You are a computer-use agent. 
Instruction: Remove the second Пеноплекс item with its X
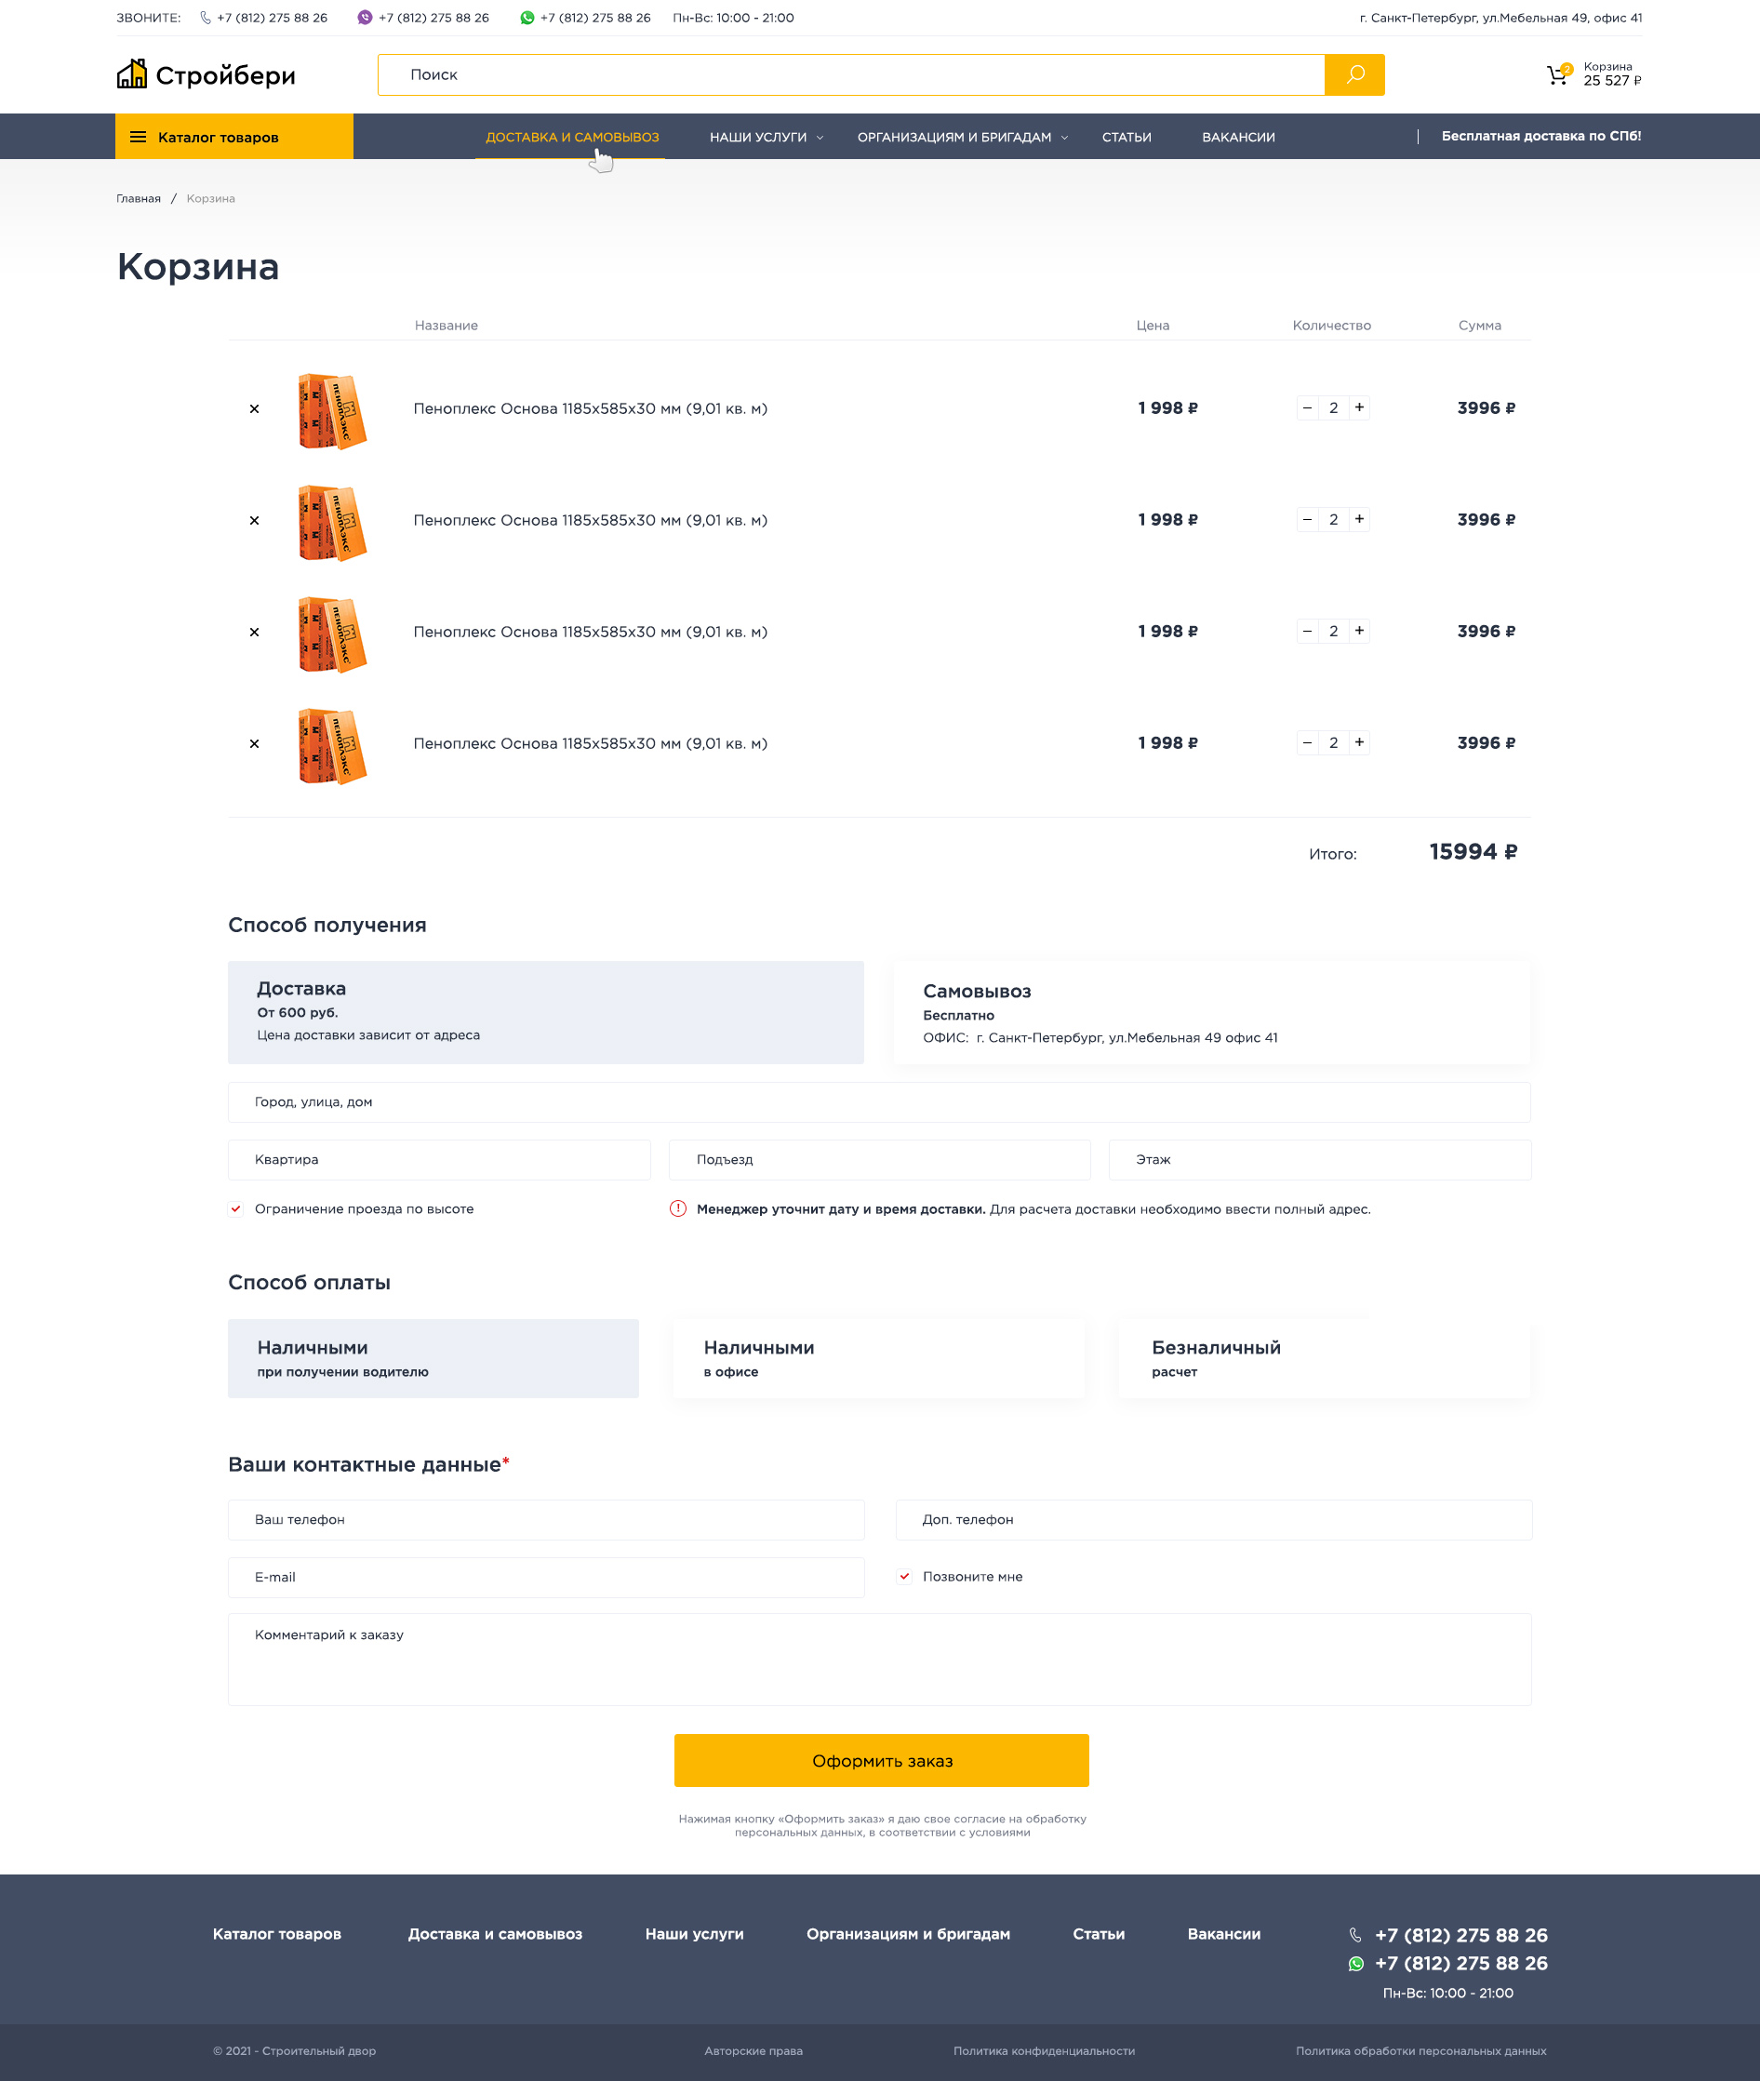pyautogui.click(x=255, y=521)
